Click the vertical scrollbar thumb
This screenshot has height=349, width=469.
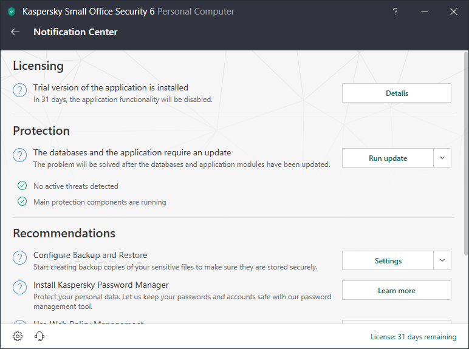pyautogui.click(x=466, y=154)
